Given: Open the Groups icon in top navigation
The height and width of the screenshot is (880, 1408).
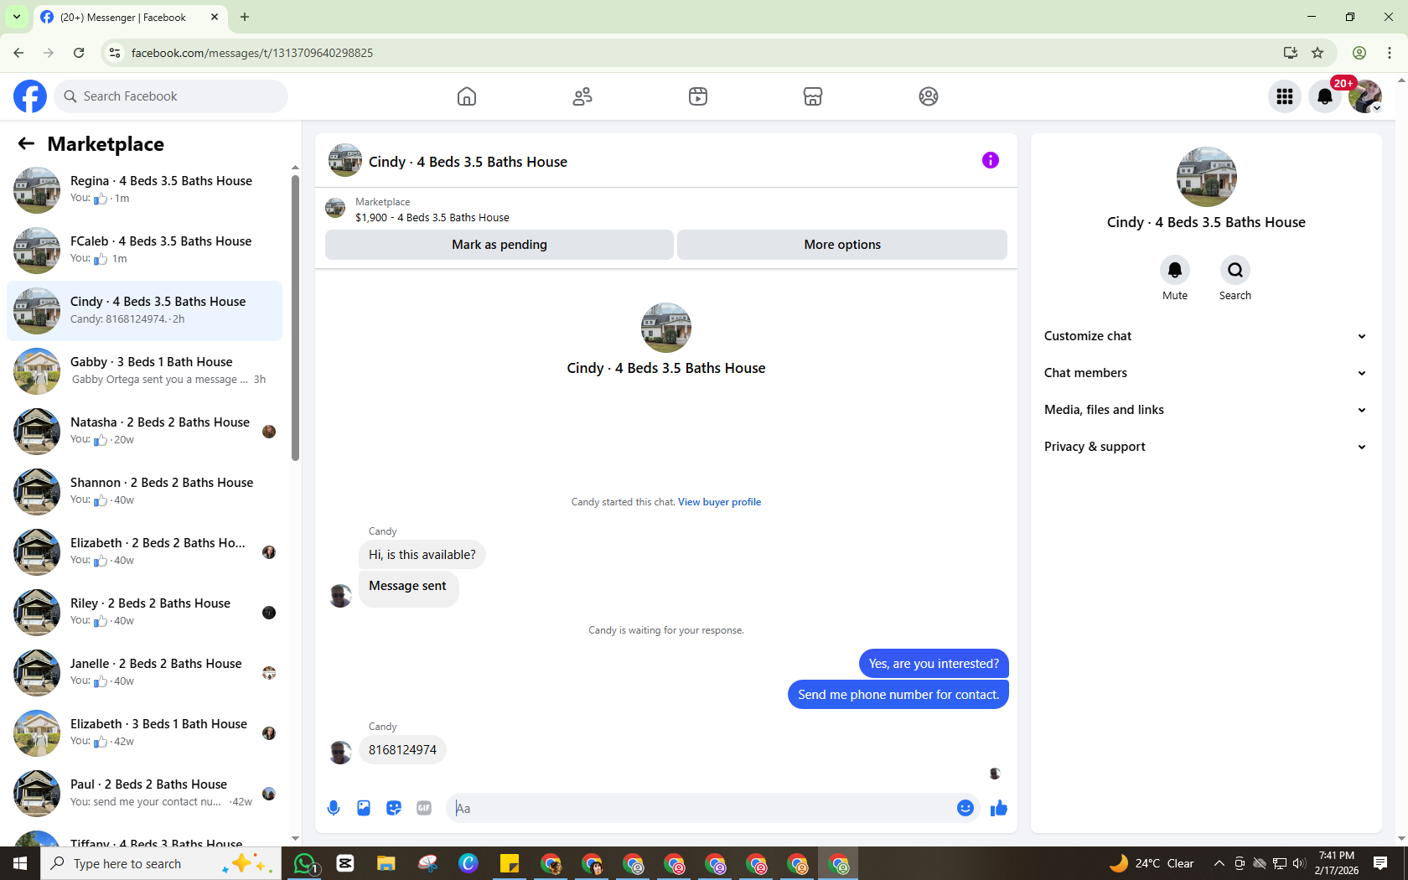Looking at the screenshot, I should coord(929,96).
